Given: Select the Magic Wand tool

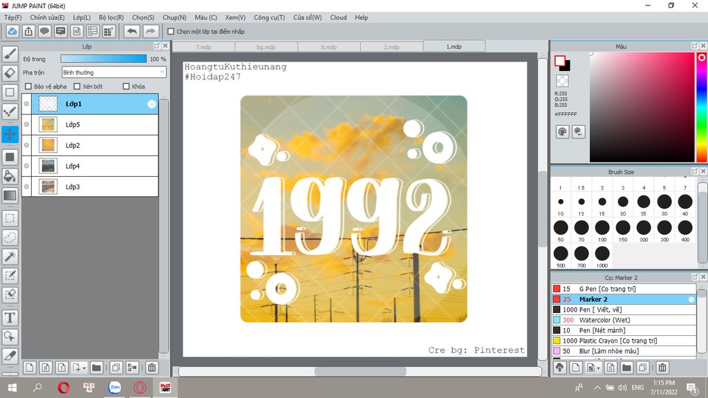Looking at the screenshot, I should pyautogui.click(x=10, y=256).
